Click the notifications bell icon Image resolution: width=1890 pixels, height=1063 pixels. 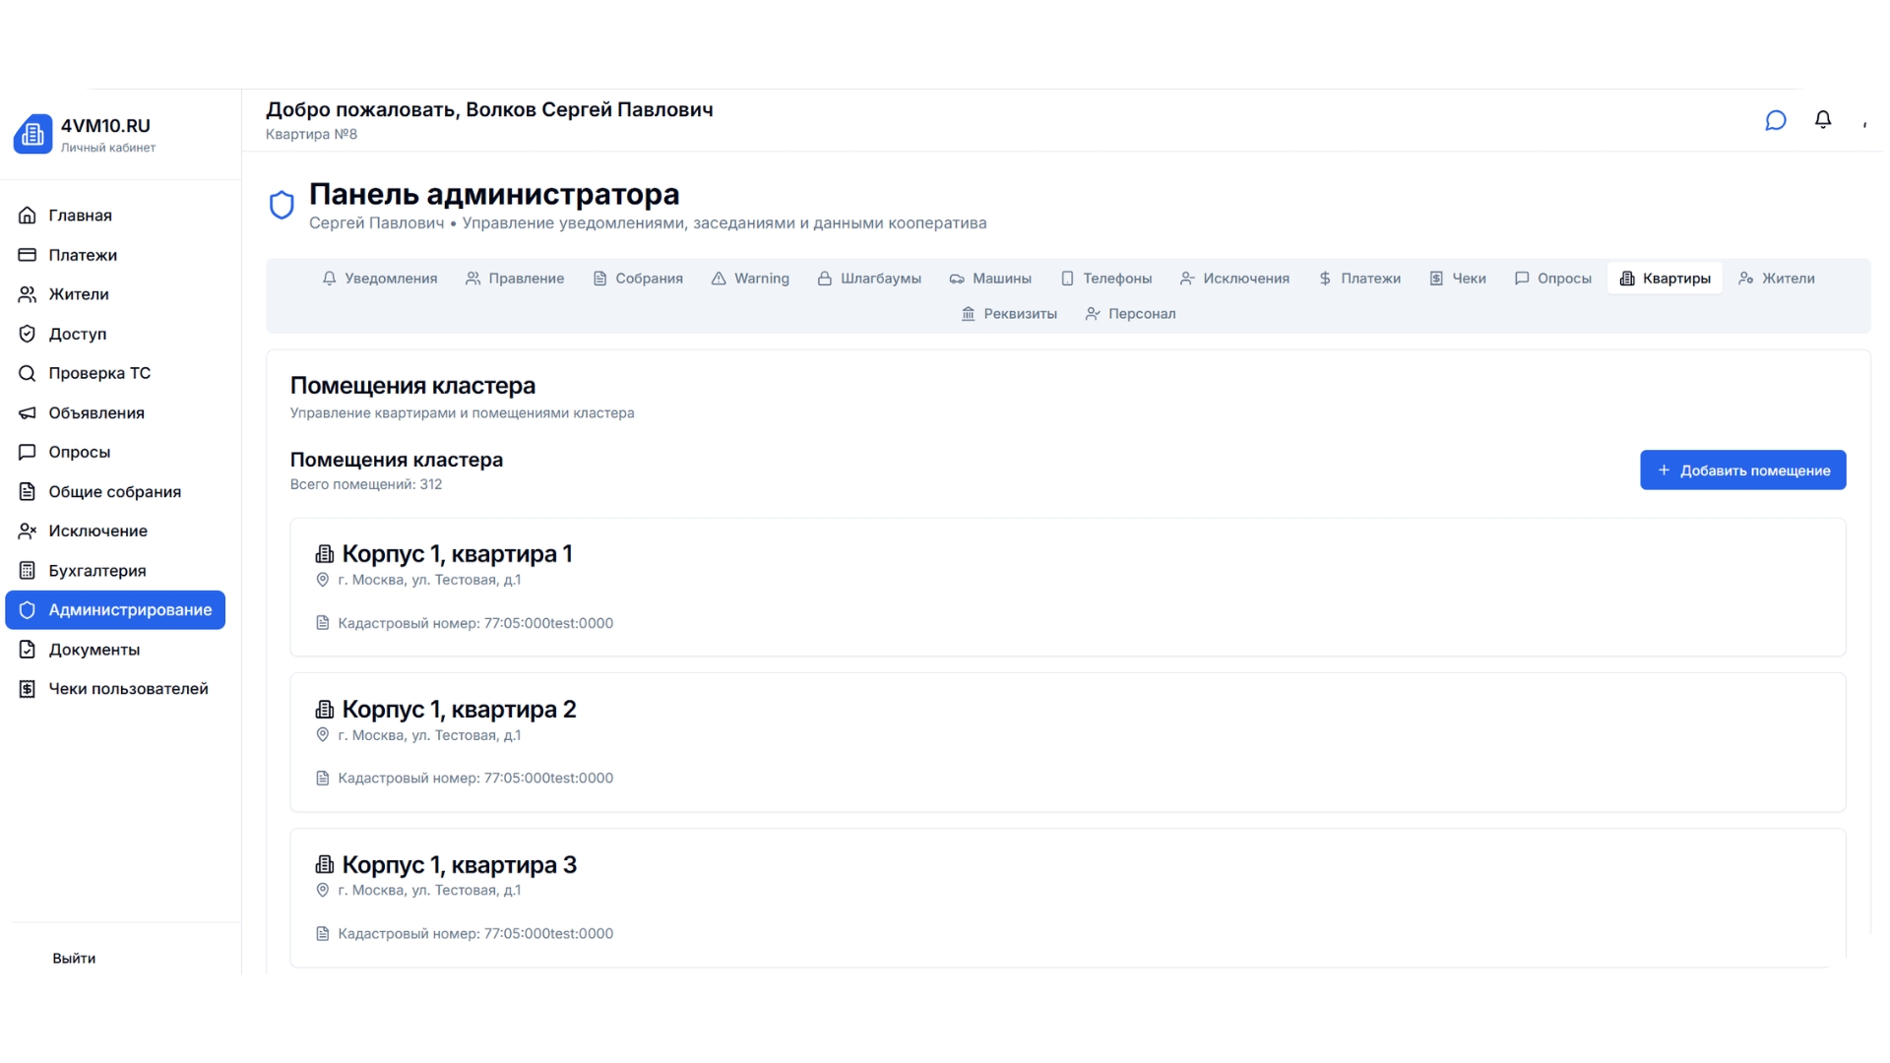[x=1822, y=119]
